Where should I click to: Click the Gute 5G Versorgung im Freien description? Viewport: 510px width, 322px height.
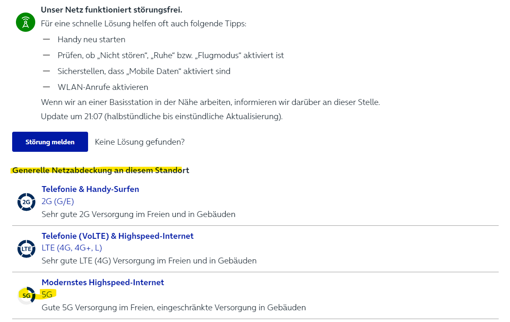click(174, 308)
